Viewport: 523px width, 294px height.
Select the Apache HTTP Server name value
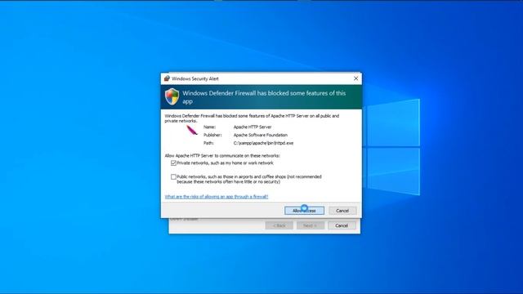click(x=253, y=127)
